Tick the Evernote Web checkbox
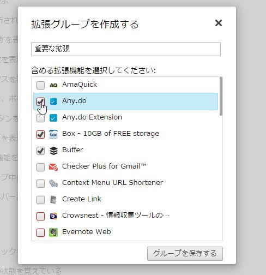The image size is (266, 275). (x=40, y=232)
